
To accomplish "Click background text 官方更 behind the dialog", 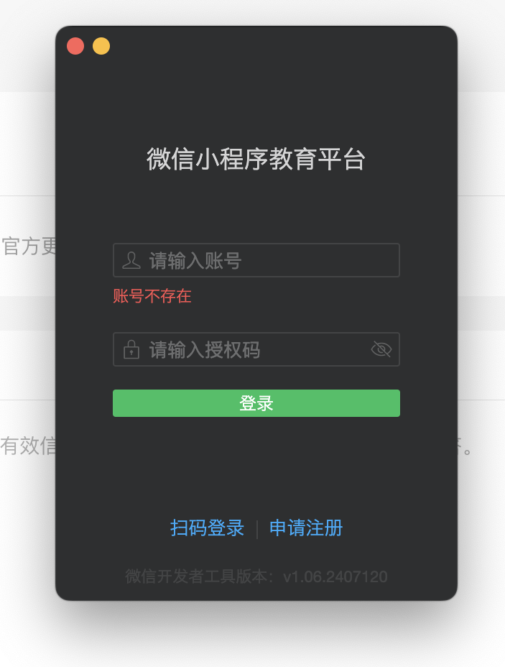I will coord(29,247).
